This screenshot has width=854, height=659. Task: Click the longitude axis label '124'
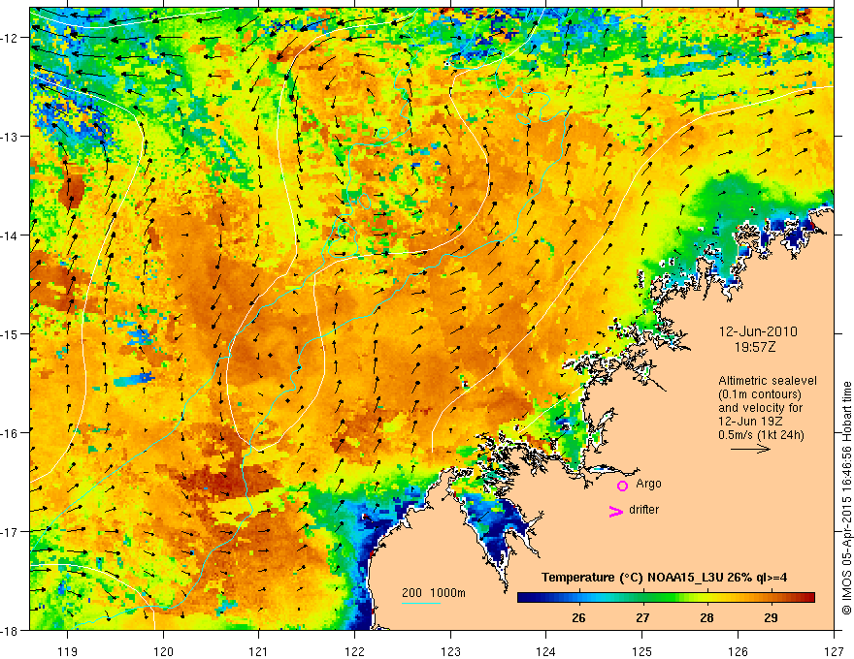coord(546,651)
